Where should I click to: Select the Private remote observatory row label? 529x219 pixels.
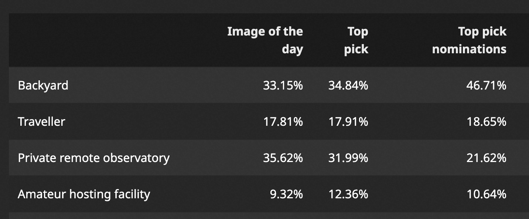tap(93, 158)
